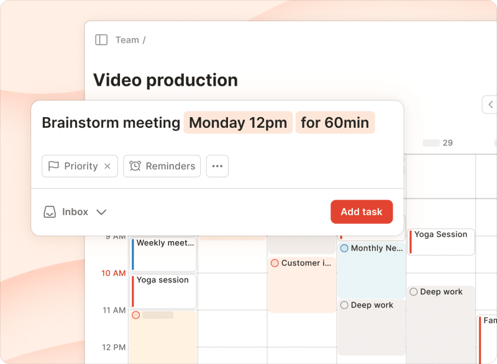Click the Team breadcrumb
497x364 pixels.
127,39
